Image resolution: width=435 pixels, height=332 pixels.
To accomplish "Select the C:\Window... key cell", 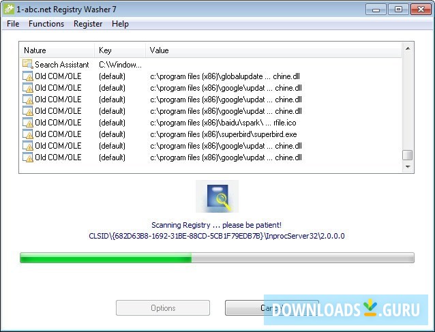I will [120, 65].
